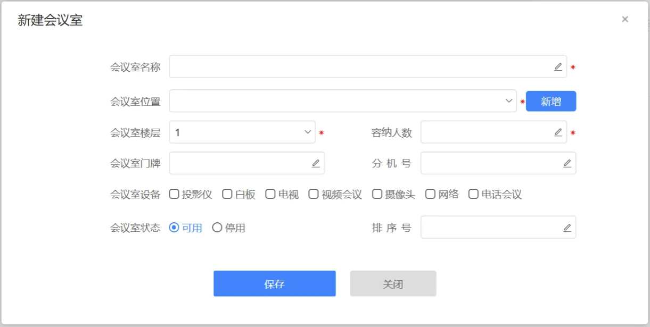Click the blue 新增 button
The height and width of the screenshot is (327, 650).
(x=550, y=102)
